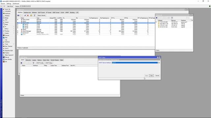Click yellow comment icon in Interface toolbar

(31, 15)
